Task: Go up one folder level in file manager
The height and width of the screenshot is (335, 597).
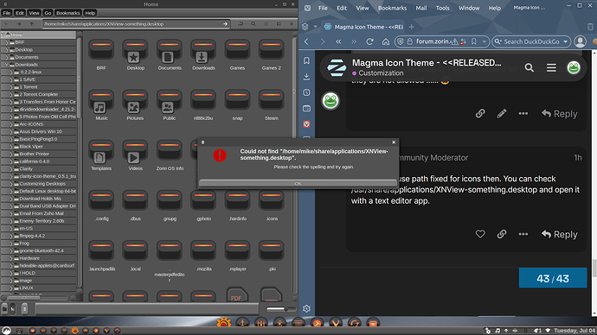Action: pyautogui.click(x=32, y=24)
